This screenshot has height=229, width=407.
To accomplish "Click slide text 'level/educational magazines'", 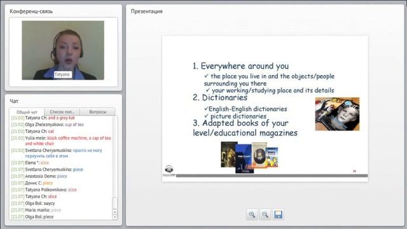I will (245, 133).
